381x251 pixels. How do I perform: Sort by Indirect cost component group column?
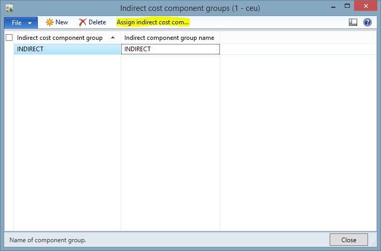(67, 38)
